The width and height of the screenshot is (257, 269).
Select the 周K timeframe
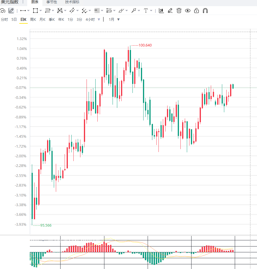[x=33, y=20]
